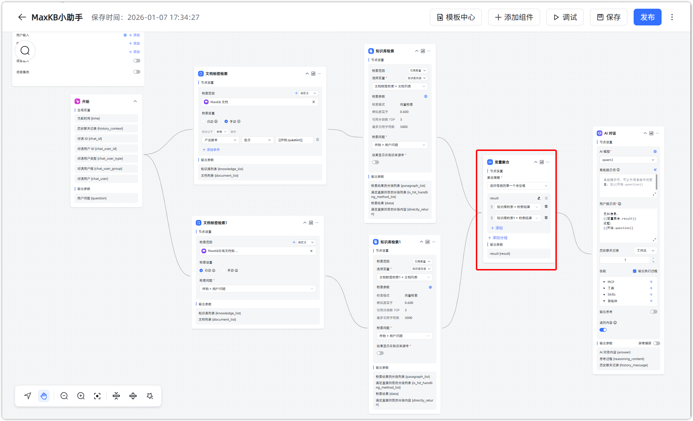
Task: Click 添加分组 link in 变量聚合
Action: 498,238
